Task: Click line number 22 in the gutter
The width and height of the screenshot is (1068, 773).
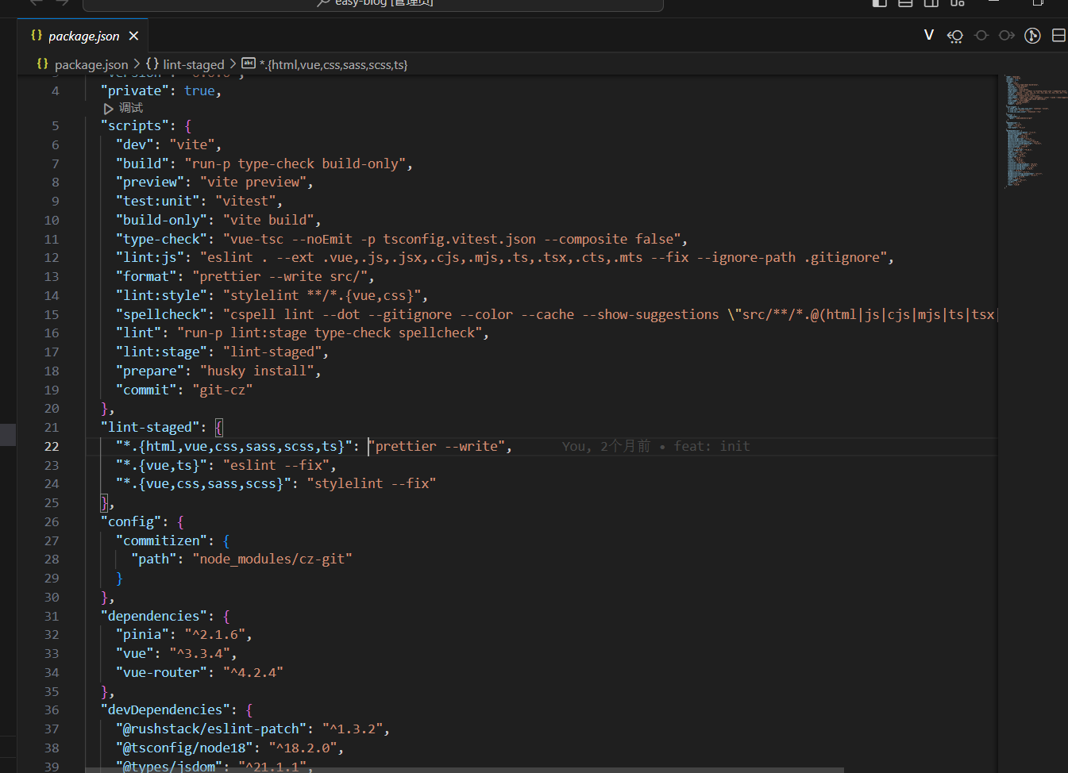Action: pyautogui.click(x=52, y=446)
